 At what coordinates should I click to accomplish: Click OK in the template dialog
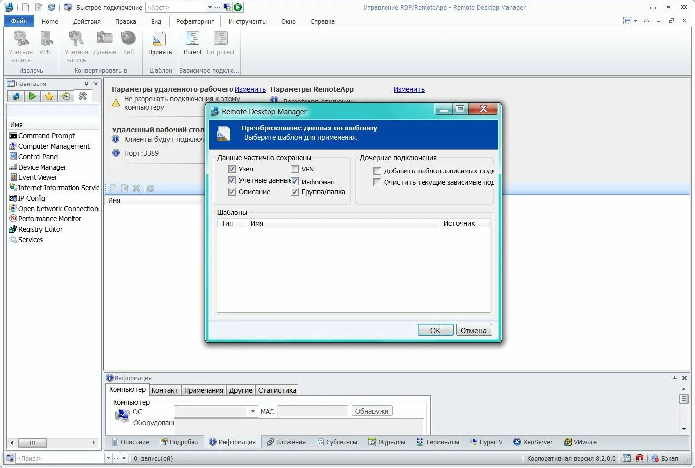pos(435,330)
